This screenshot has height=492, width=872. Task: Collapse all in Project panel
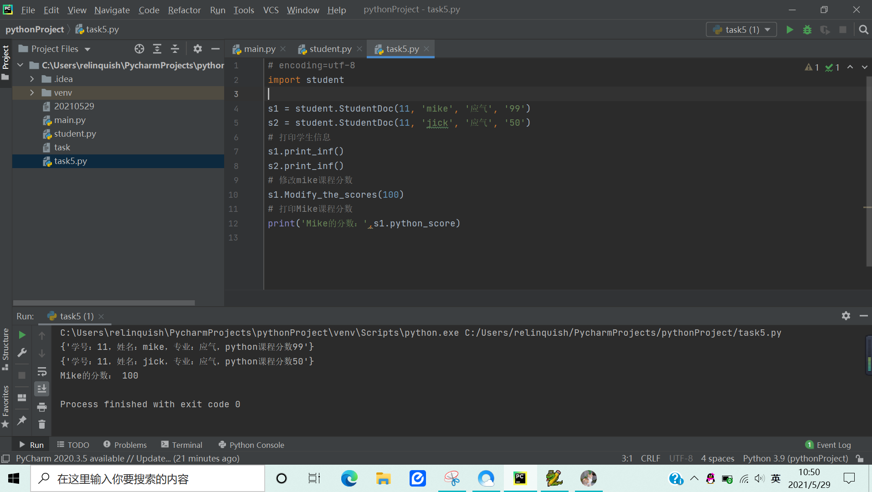(x=175, y=49)
